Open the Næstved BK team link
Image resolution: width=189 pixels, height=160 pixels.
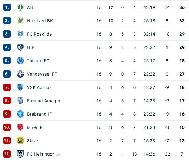tap(40, 21)
